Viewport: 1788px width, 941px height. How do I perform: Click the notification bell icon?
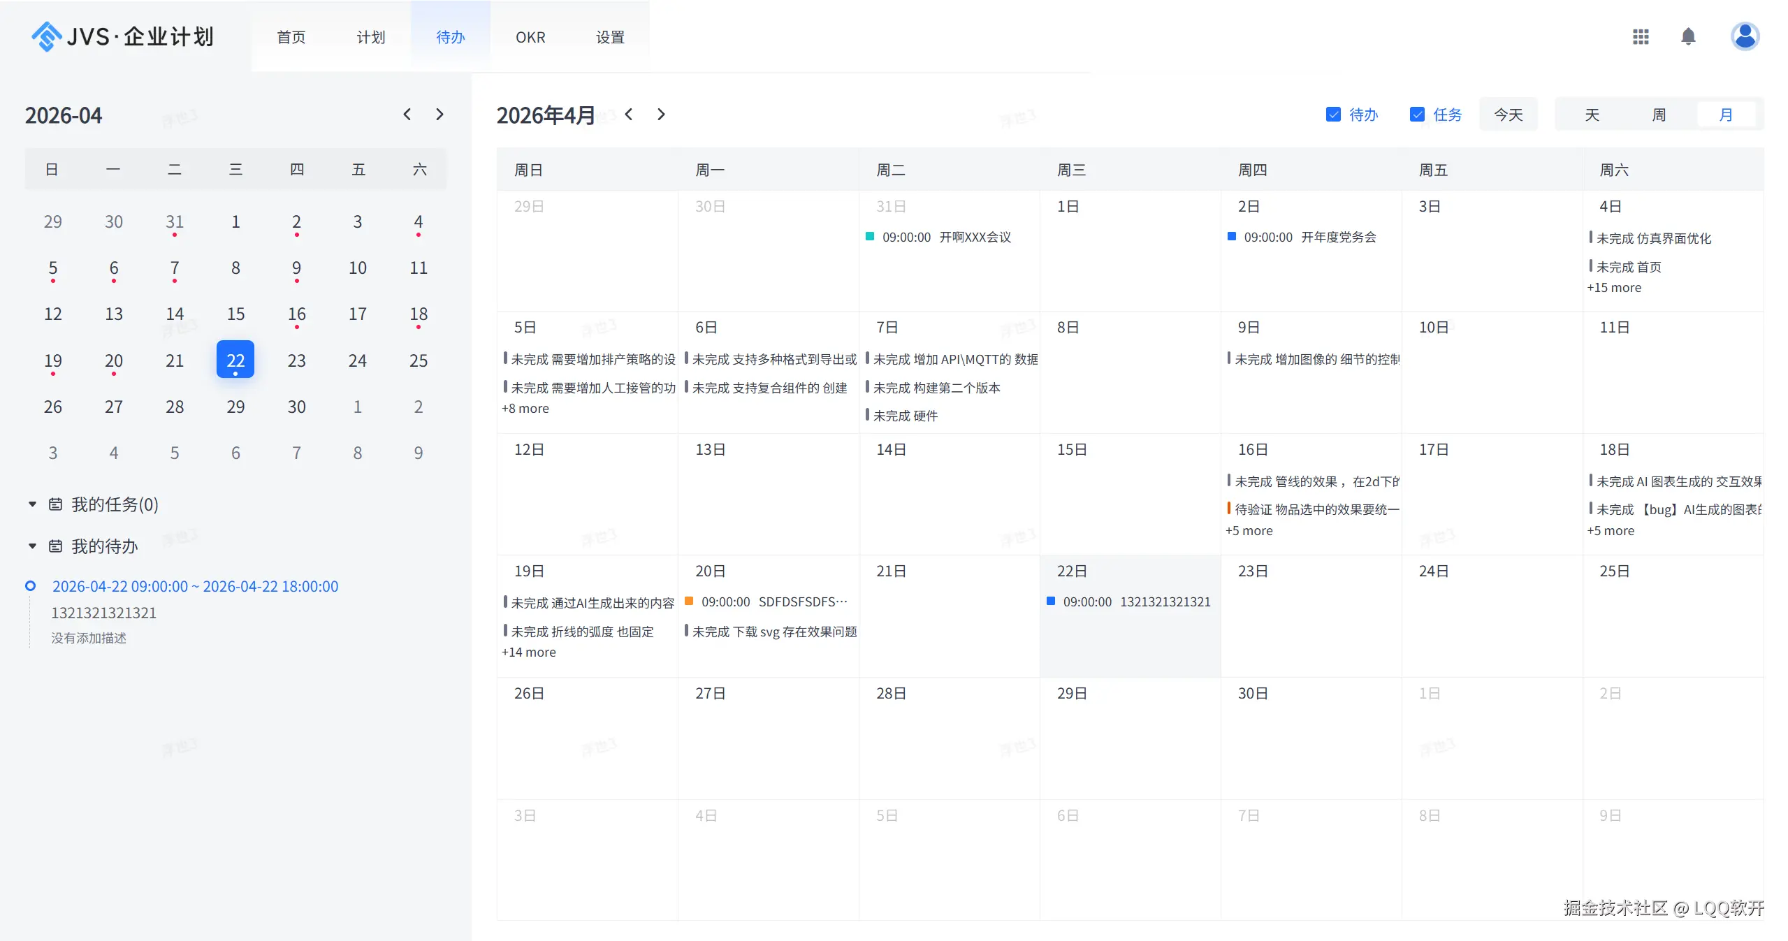coord(1687,37)
